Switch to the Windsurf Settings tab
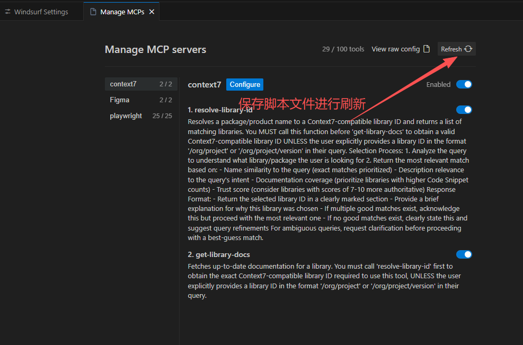523x345 pixels. point(37,12)
